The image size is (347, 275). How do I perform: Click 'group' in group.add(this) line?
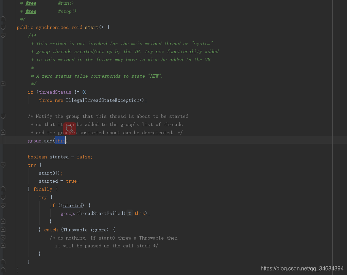click(x=35, y=141)
